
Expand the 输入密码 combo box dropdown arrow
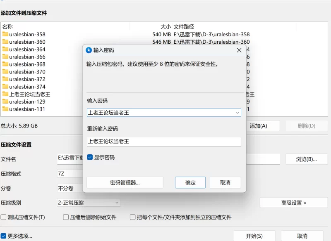point(237,112)
